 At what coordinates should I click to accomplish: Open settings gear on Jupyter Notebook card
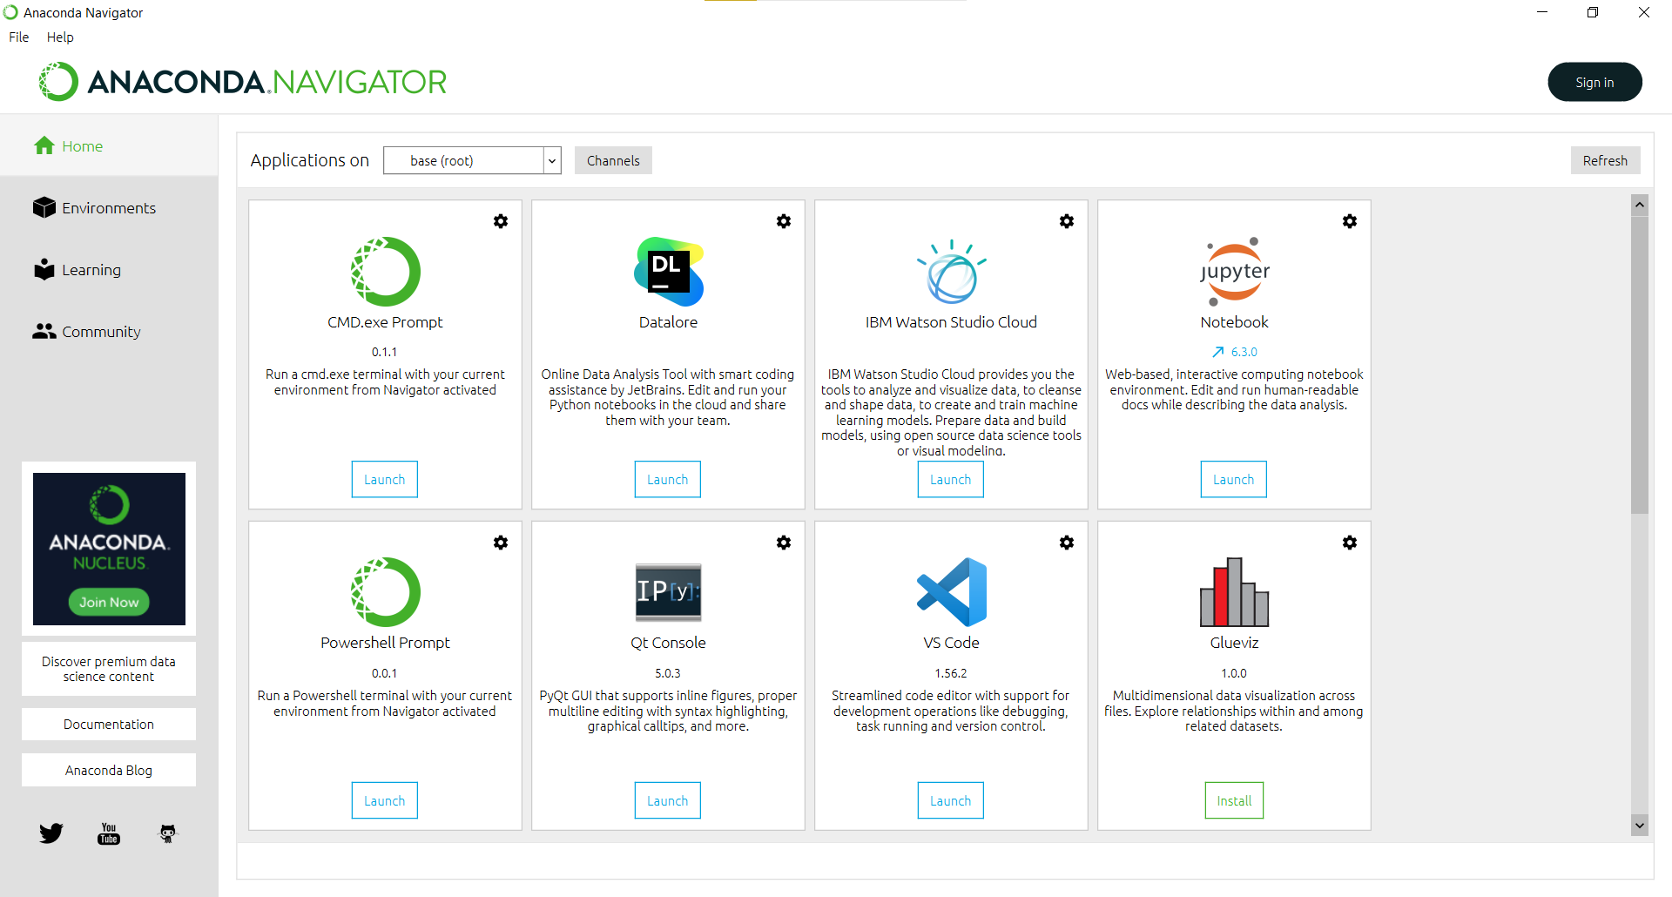coord(1350,221)
